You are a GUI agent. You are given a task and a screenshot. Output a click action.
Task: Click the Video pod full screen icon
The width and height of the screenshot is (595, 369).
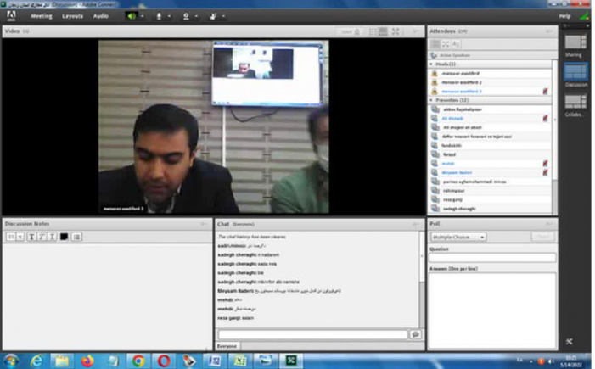pos(395,31)
